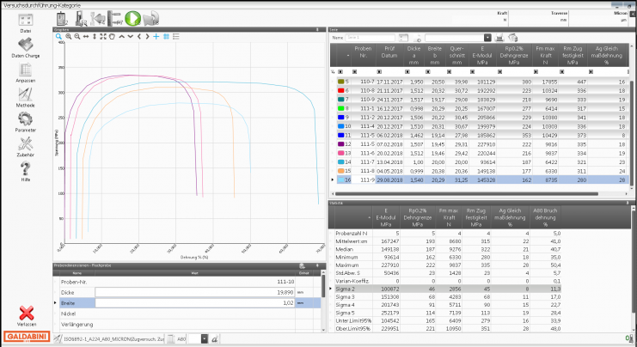637x347 pixels.
Task: Click the Anpassen icon in sidebar
Action: tap(26, 70)
